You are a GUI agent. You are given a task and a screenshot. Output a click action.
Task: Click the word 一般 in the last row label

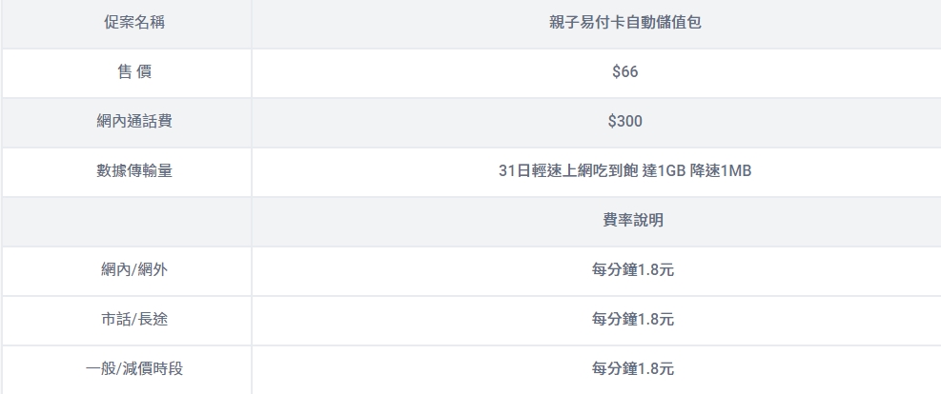pos(100,369)
